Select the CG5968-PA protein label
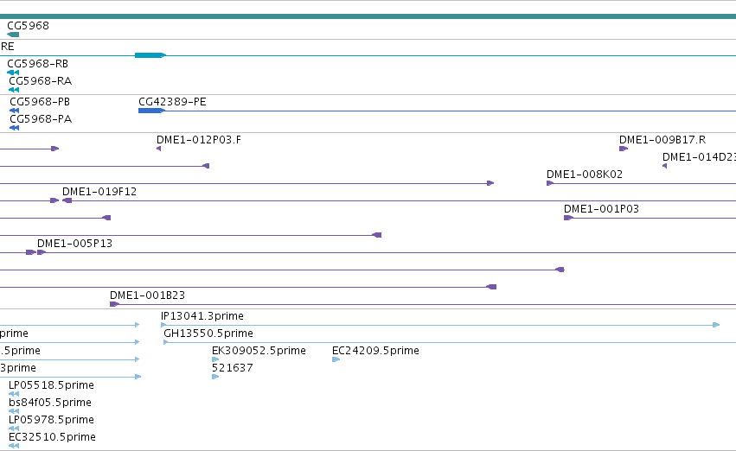Screen dimensions: 736x451 tap(41, 118)
